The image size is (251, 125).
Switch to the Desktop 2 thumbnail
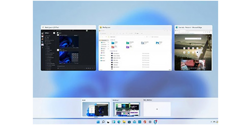[127, 109]
